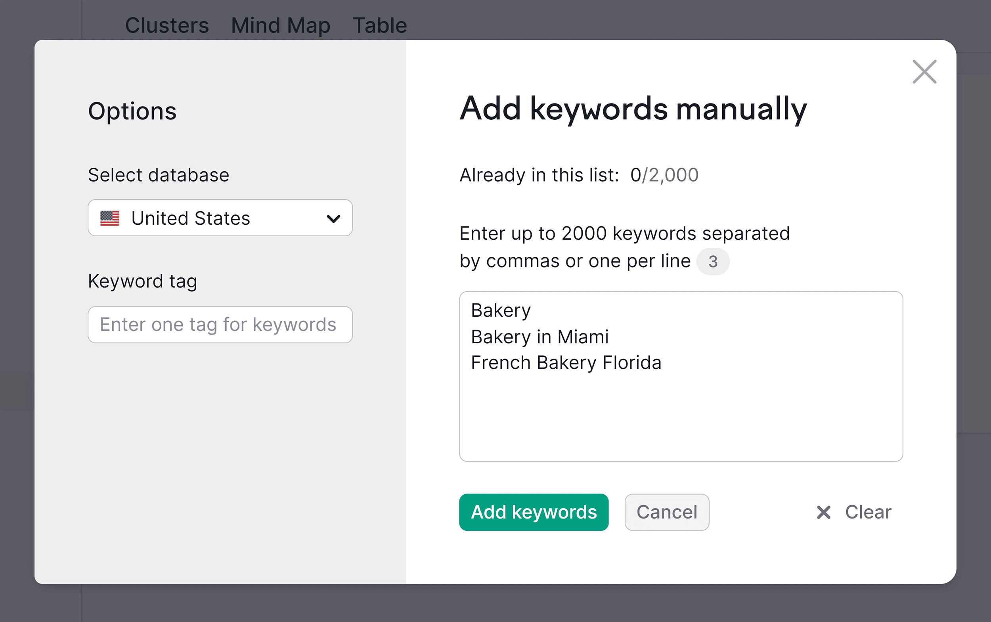Click the tooltip badge showing 3

pyautogui.click(x=714, y=261)
